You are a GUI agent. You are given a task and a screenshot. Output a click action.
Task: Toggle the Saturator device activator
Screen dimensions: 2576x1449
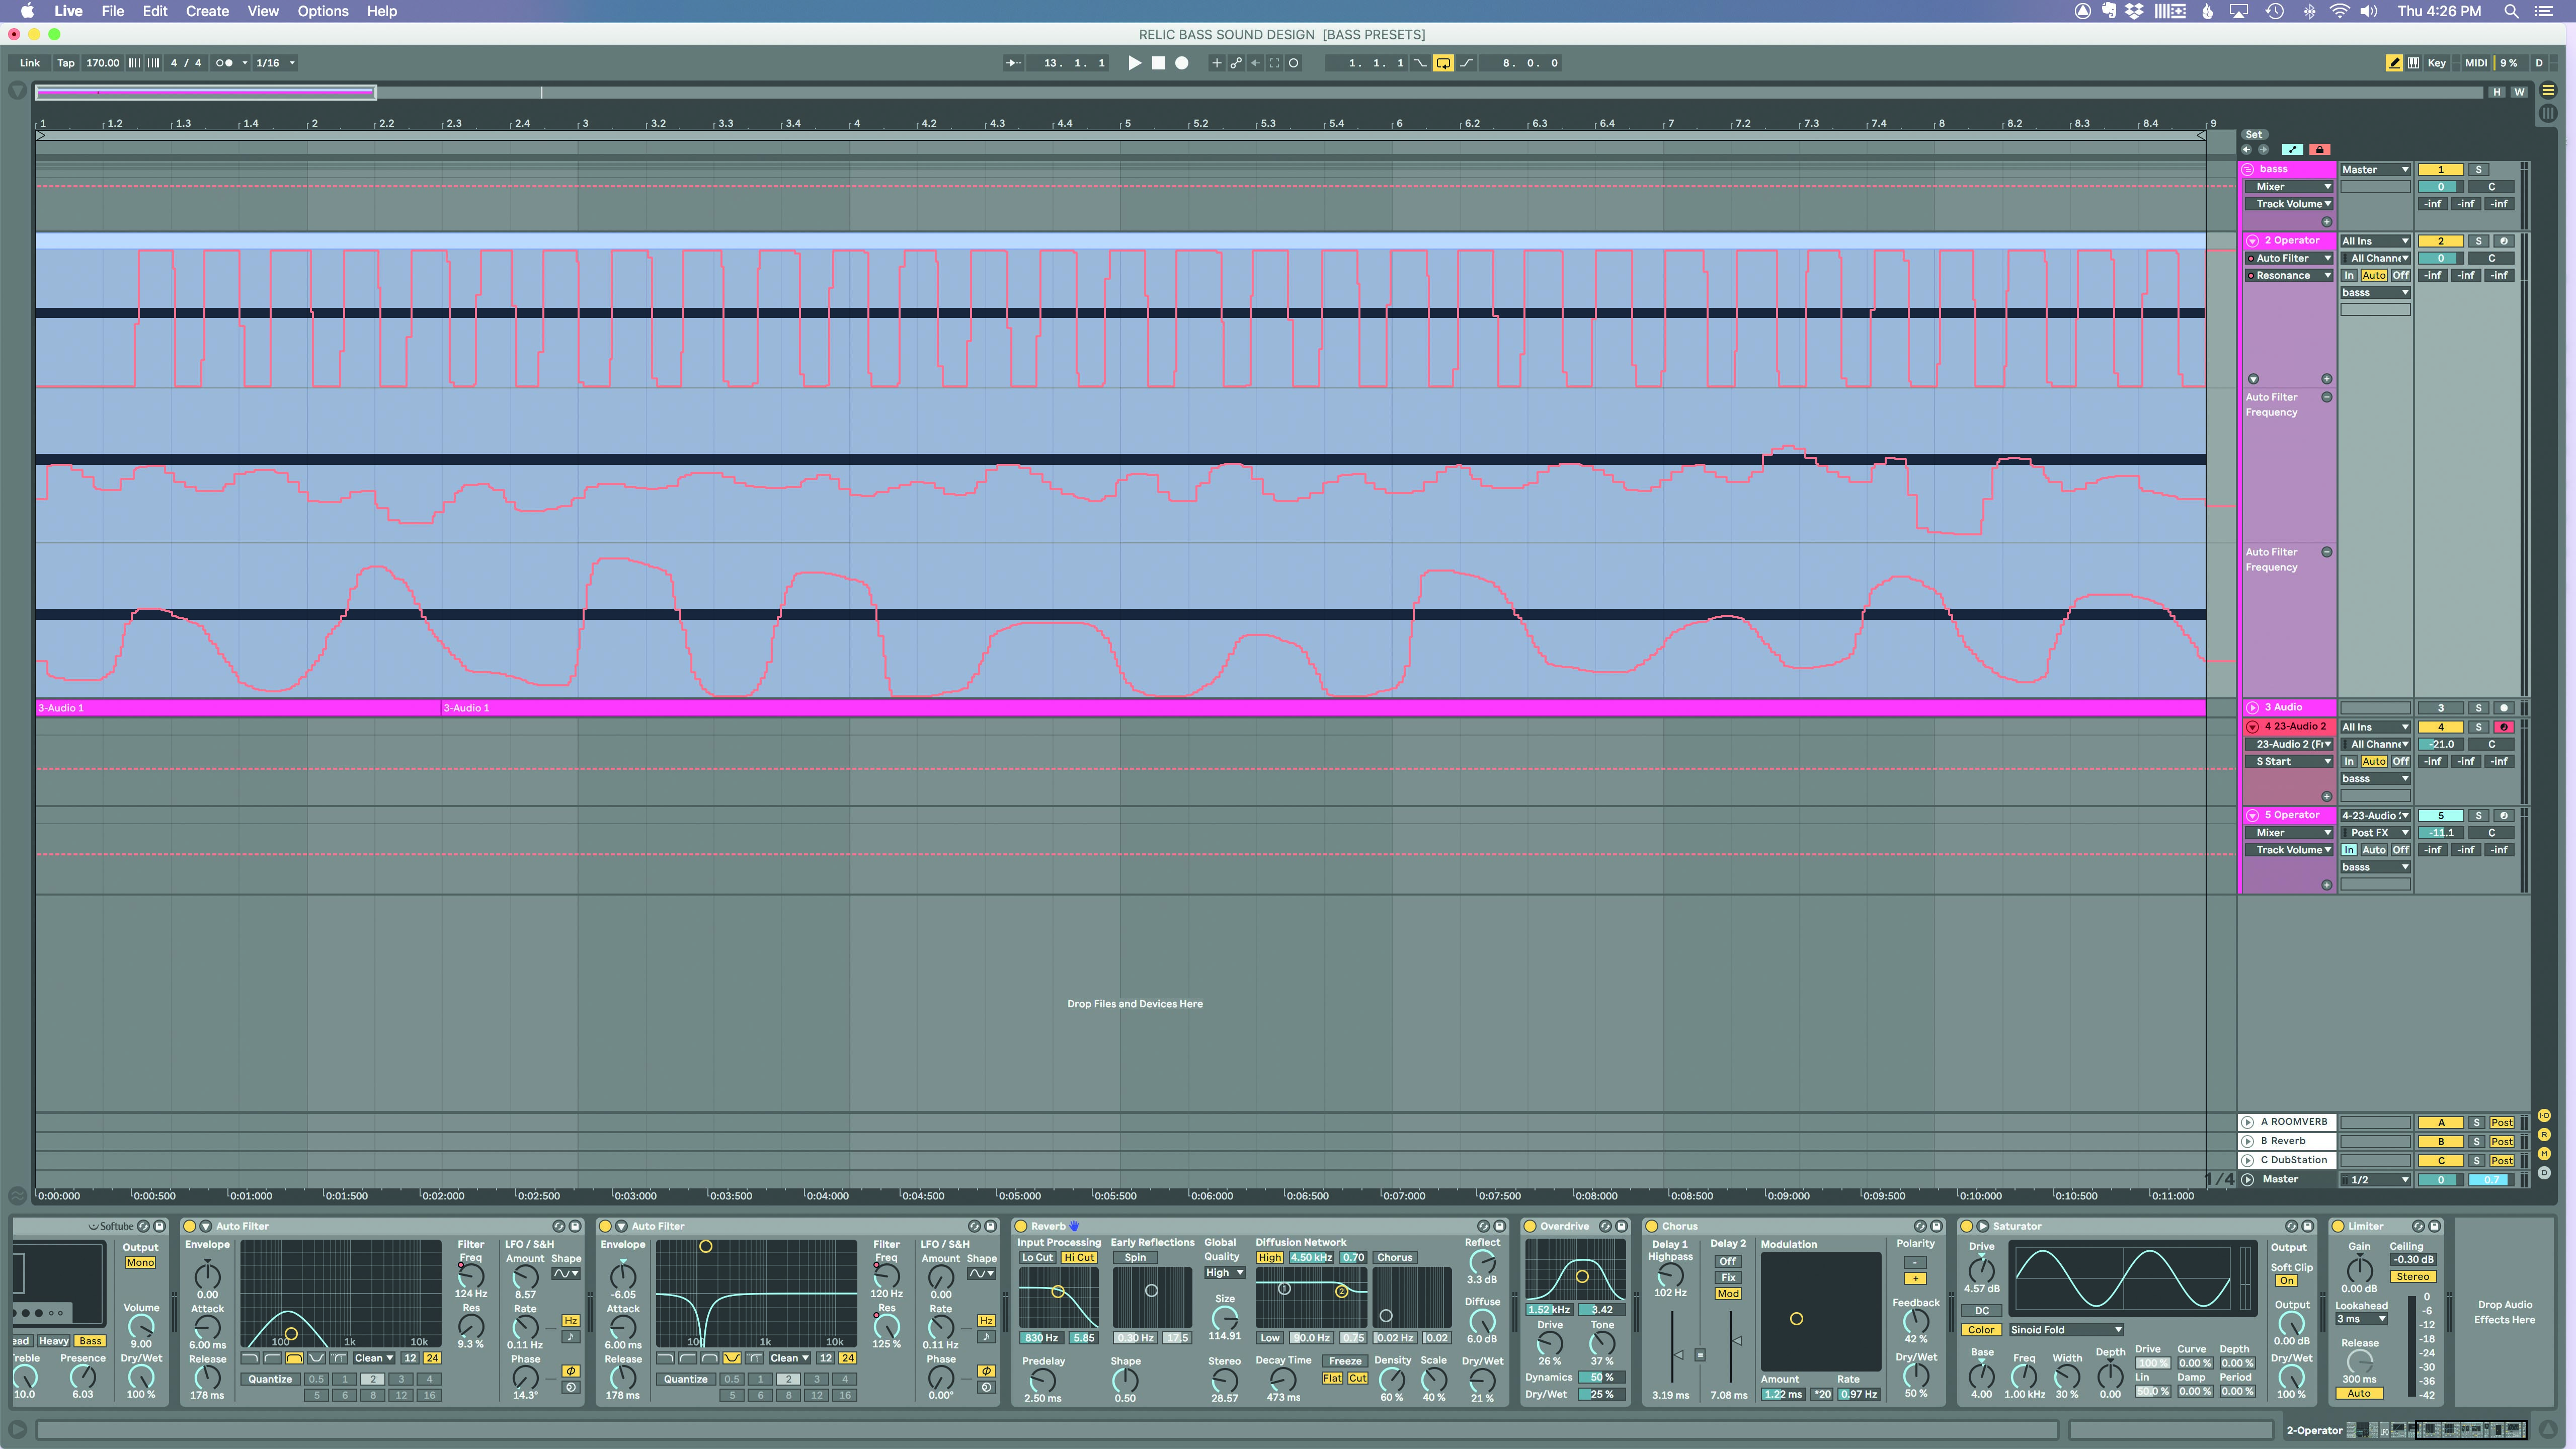[1967, 1226]
